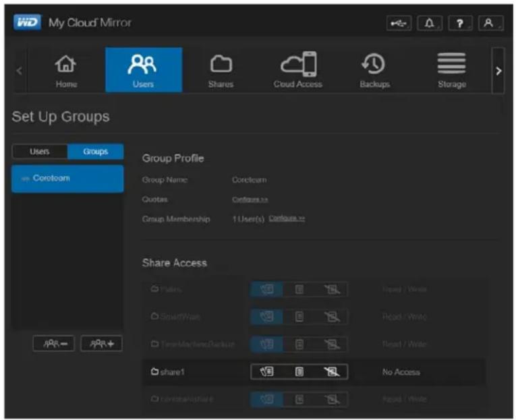Click the WD logo

tap(27, 23)
